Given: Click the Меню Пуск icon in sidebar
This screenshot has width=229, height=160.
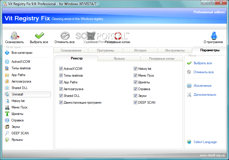Looking at the screenshot, I should coord(7,107).
